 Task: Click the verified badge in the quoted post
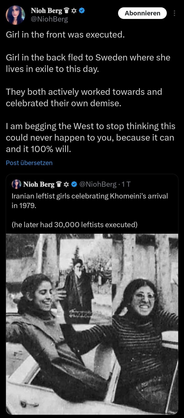click(x=74, y=184)
